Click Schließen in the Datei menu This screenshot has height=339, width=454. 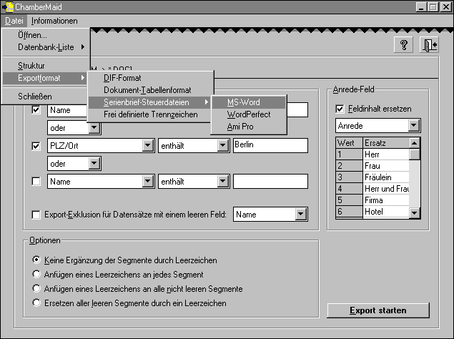34,97
